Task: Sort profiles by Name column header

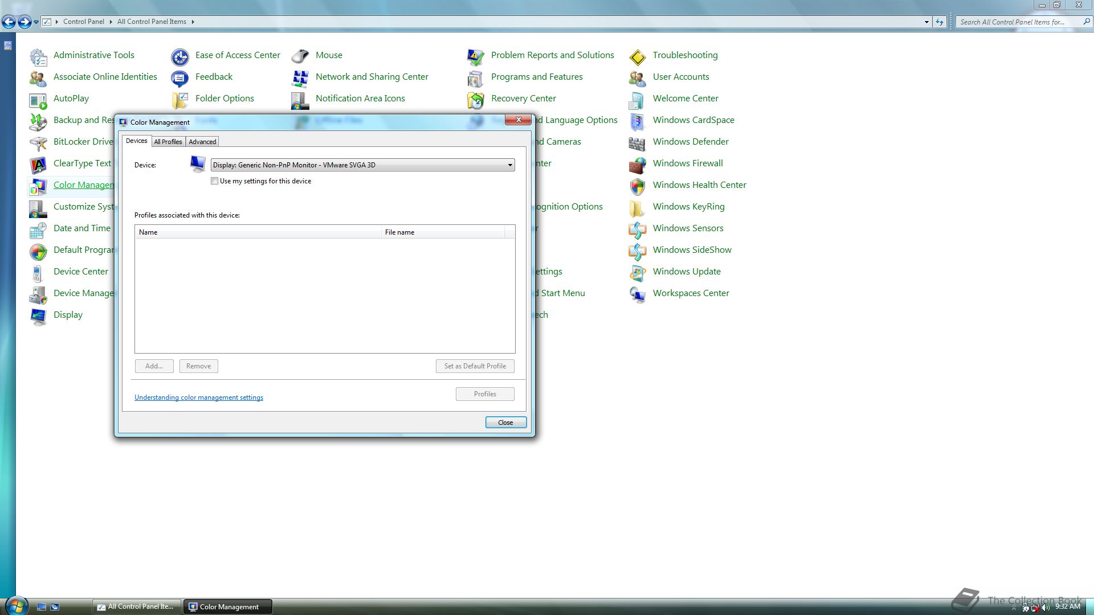Action: (x=258, y=232)
